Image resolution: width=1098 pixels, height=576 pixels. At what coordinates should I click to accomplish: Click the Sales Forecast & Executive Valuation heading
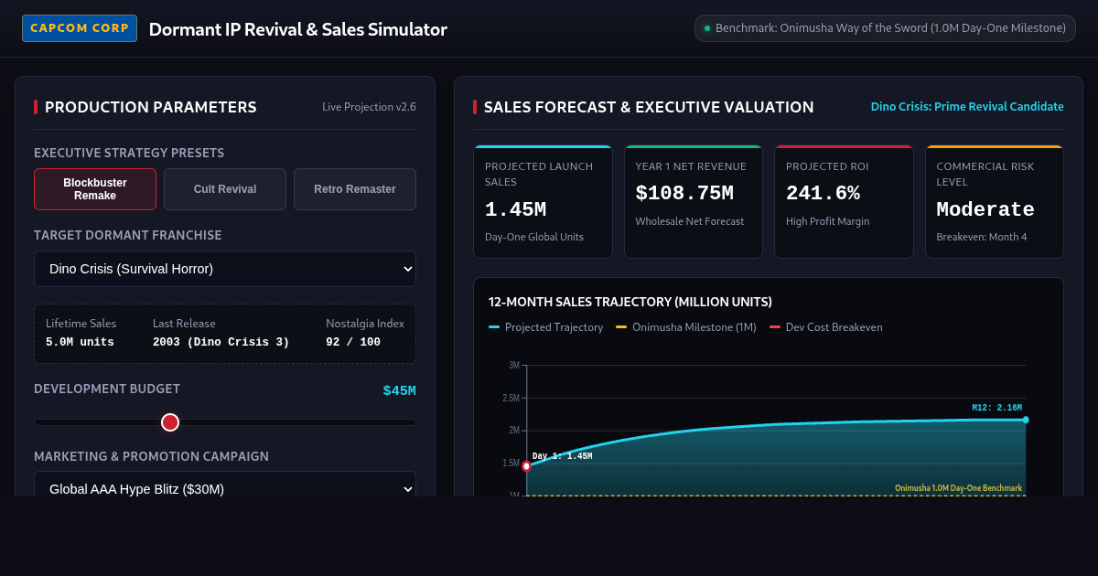point(649,107)
